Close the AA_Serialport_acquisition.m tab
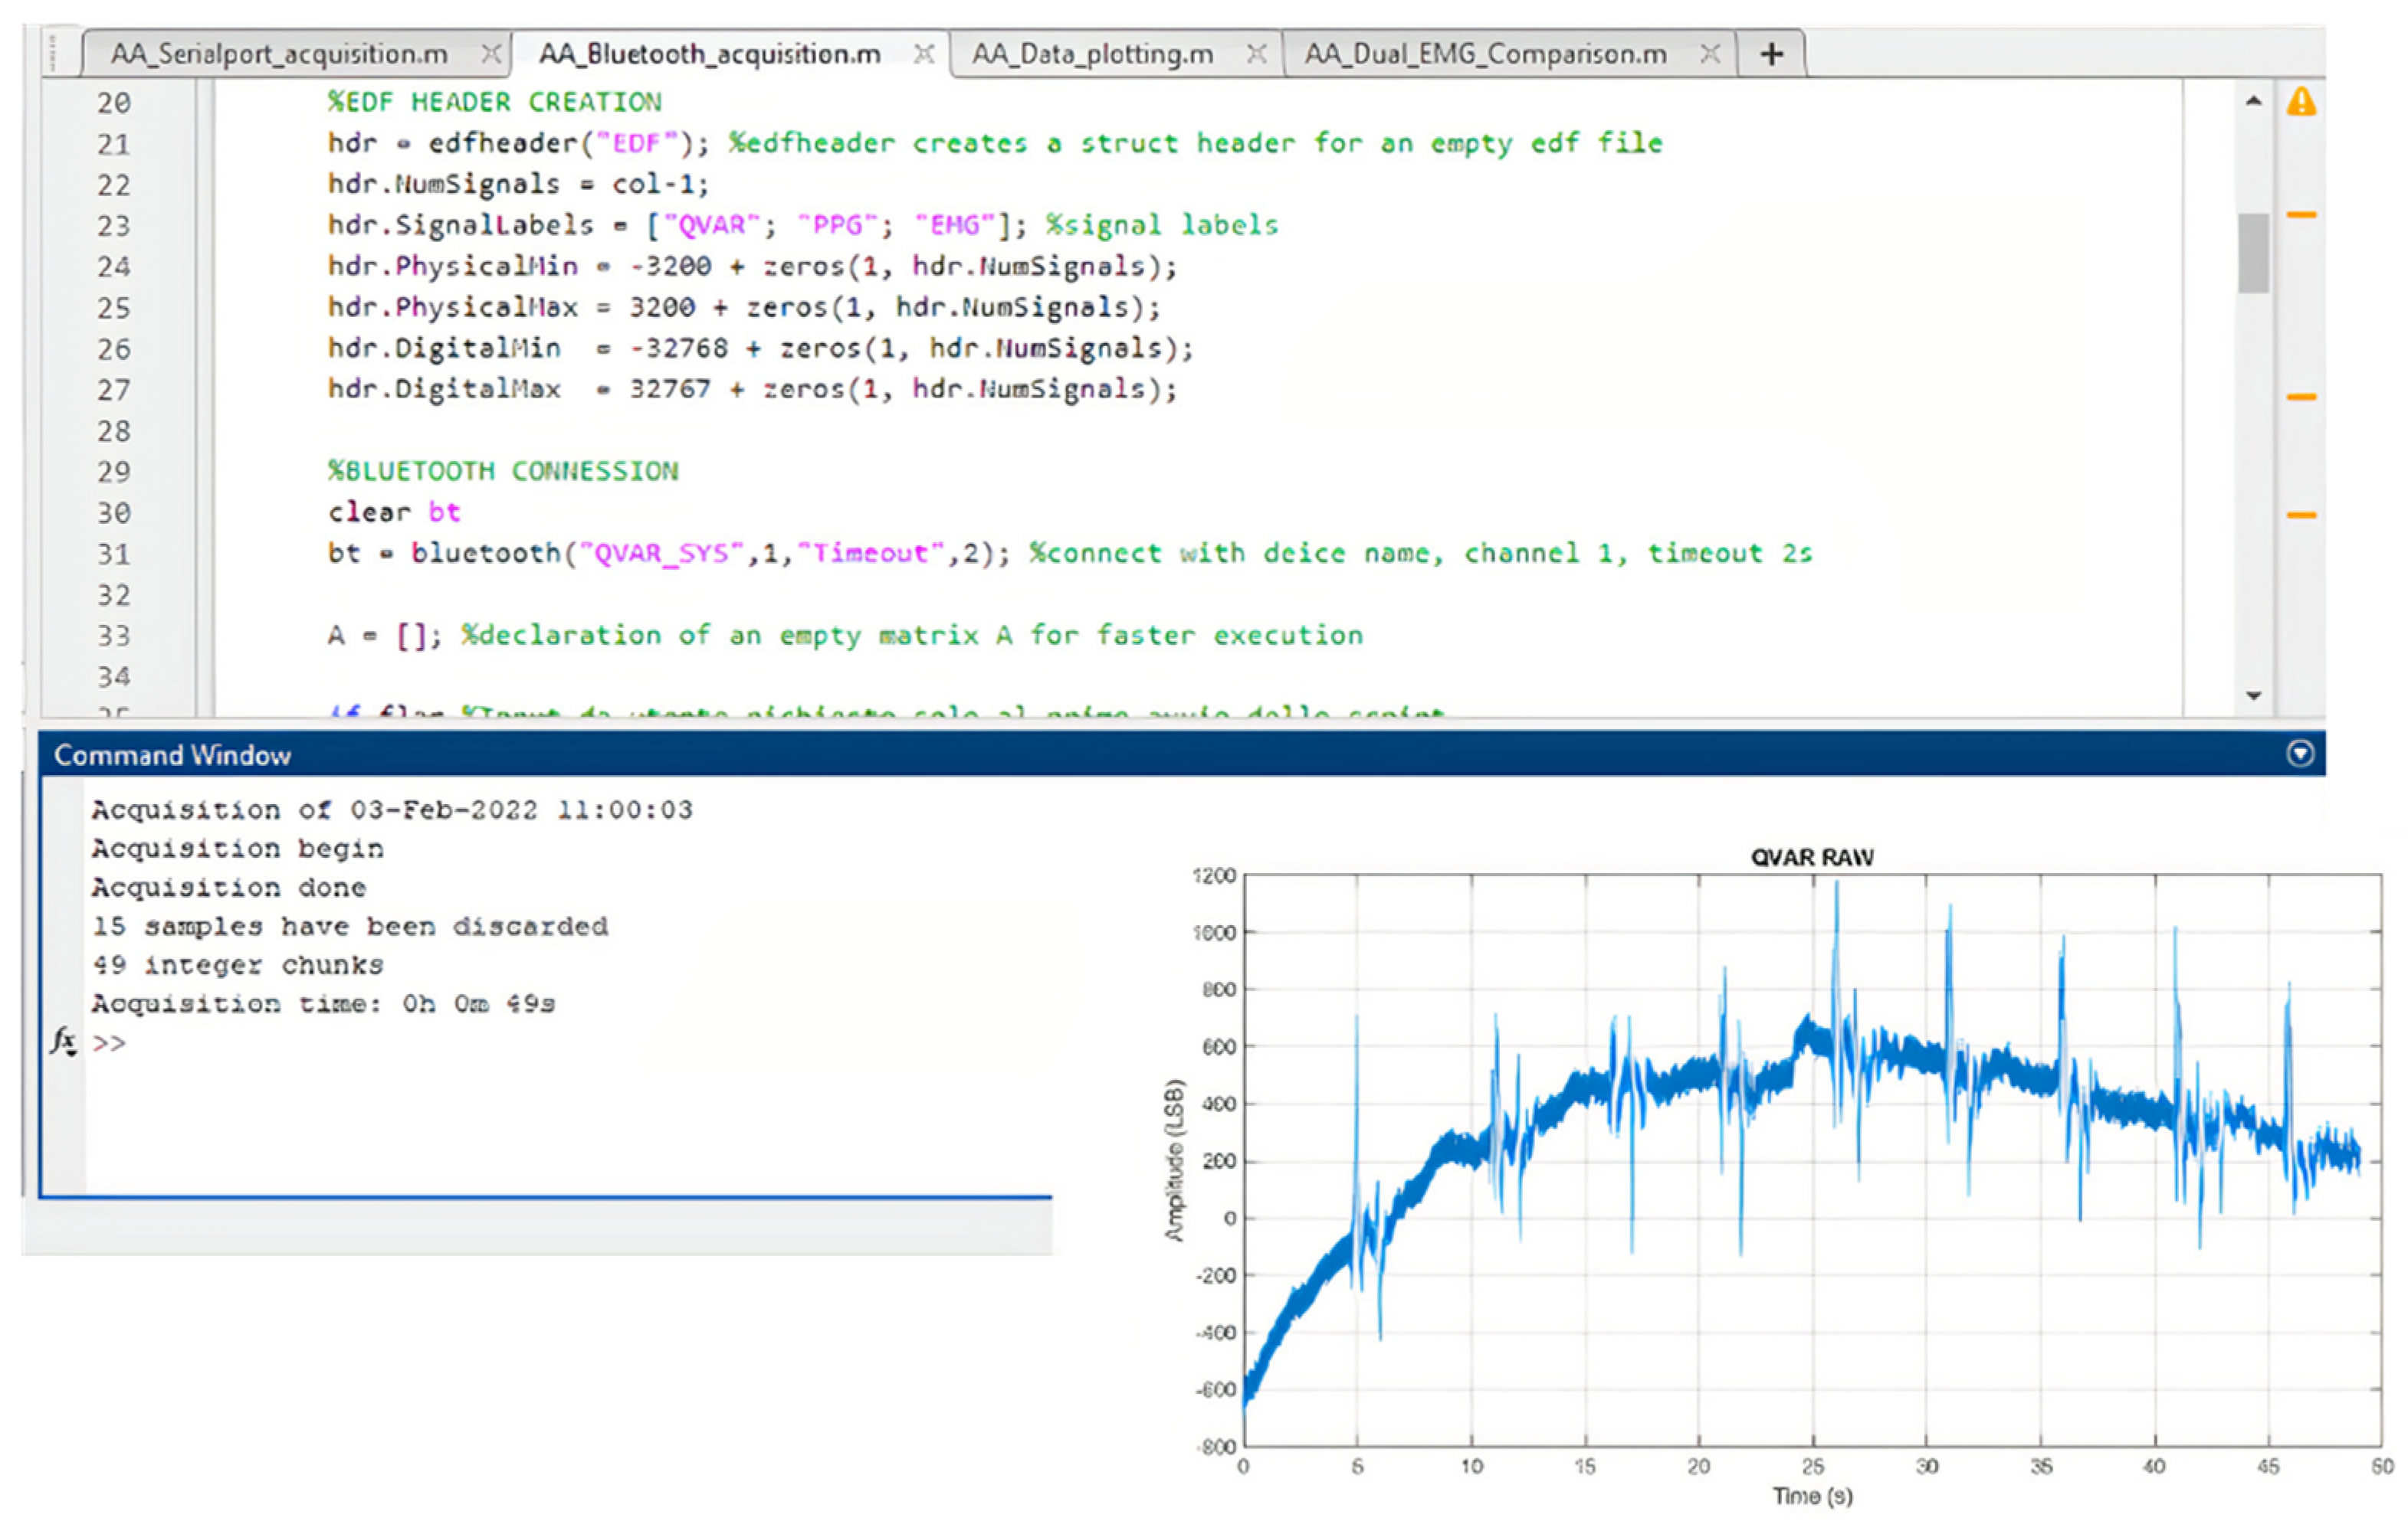The width and height of the screenshot is (2408, 1531). pyautogui.click(x=491, y=54)
